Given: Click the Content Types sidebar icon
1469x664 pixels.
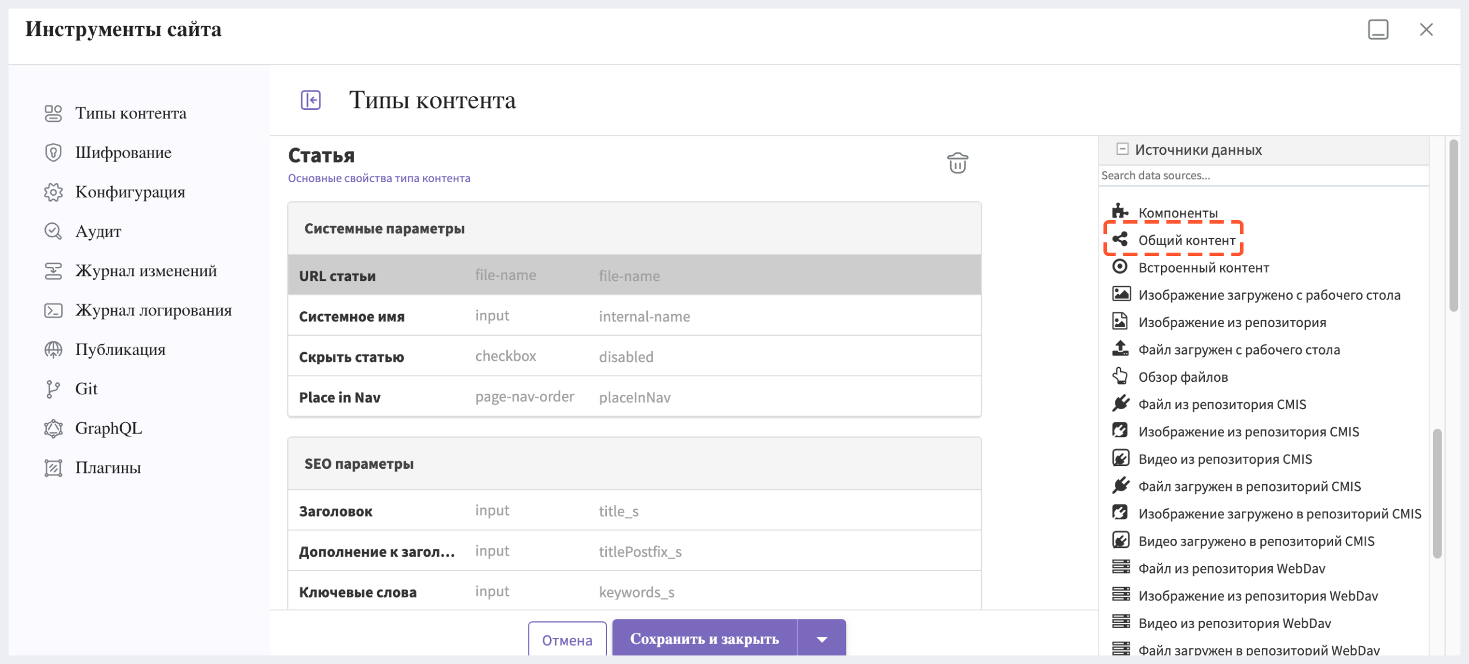Looking at the screenshot, I should click(53, 113).
